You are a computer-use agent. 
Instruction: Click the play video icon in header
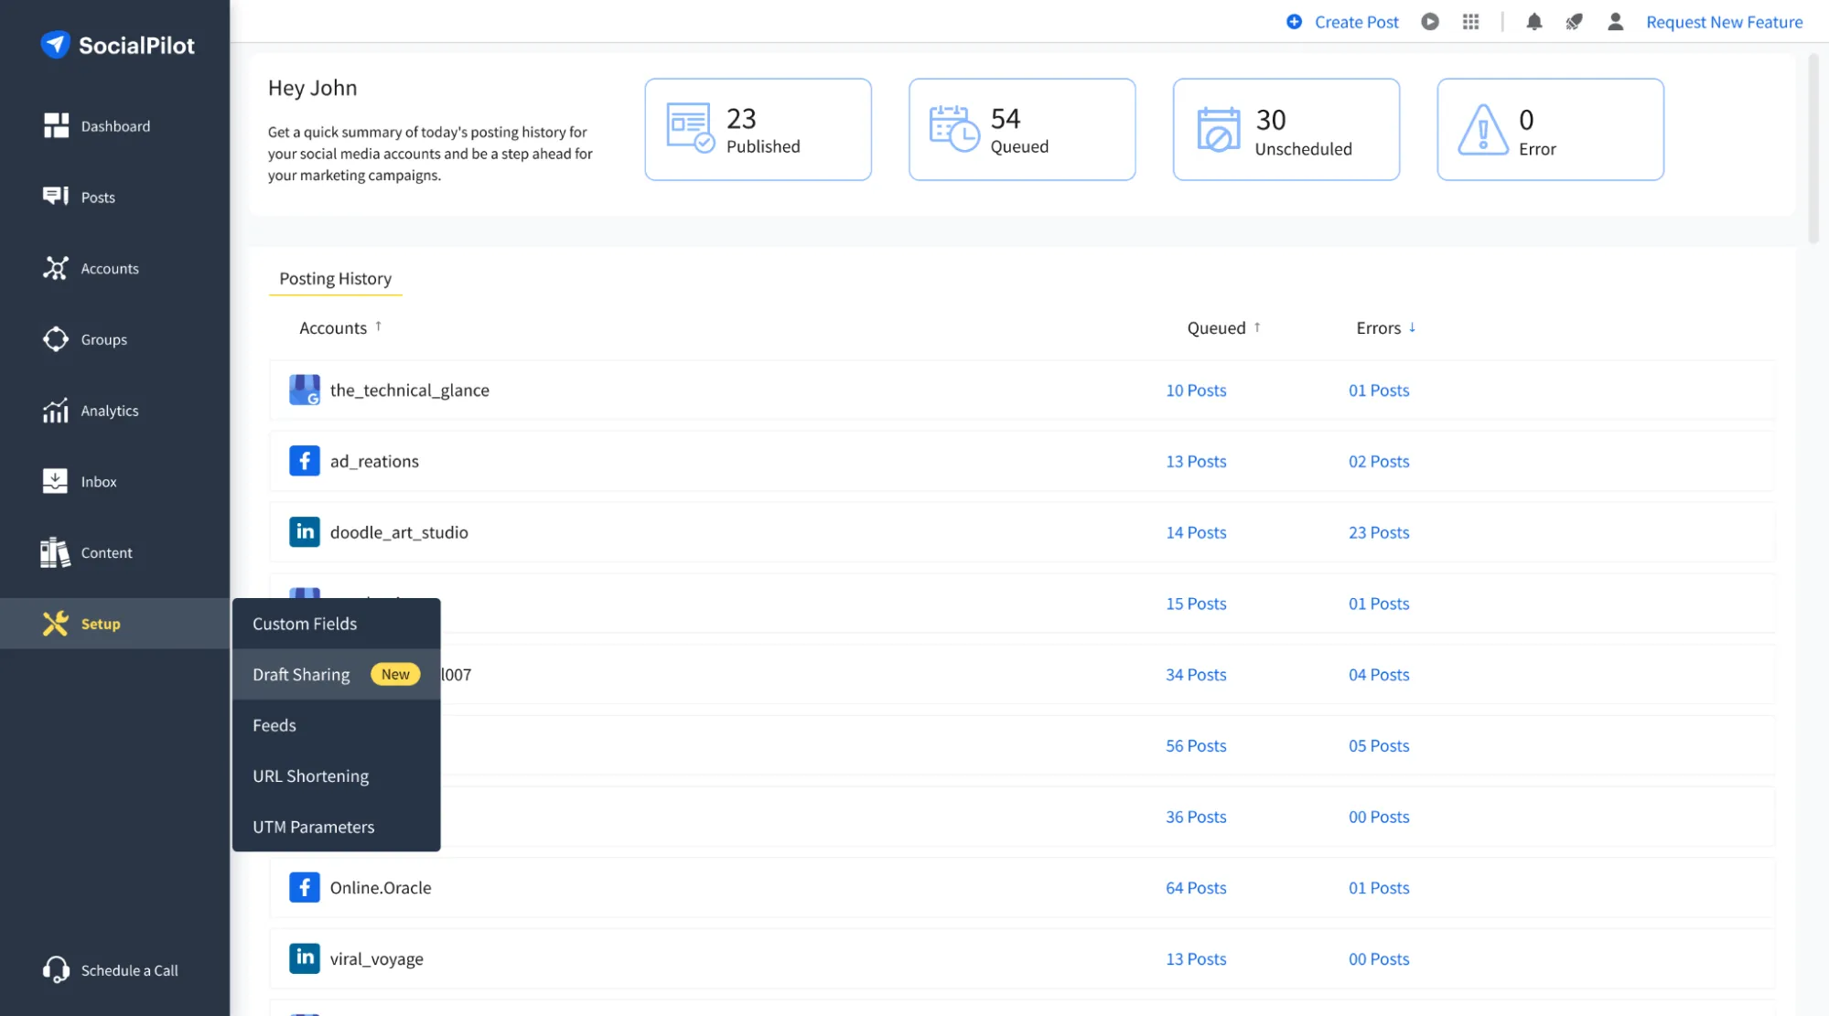pos(1430,22)
